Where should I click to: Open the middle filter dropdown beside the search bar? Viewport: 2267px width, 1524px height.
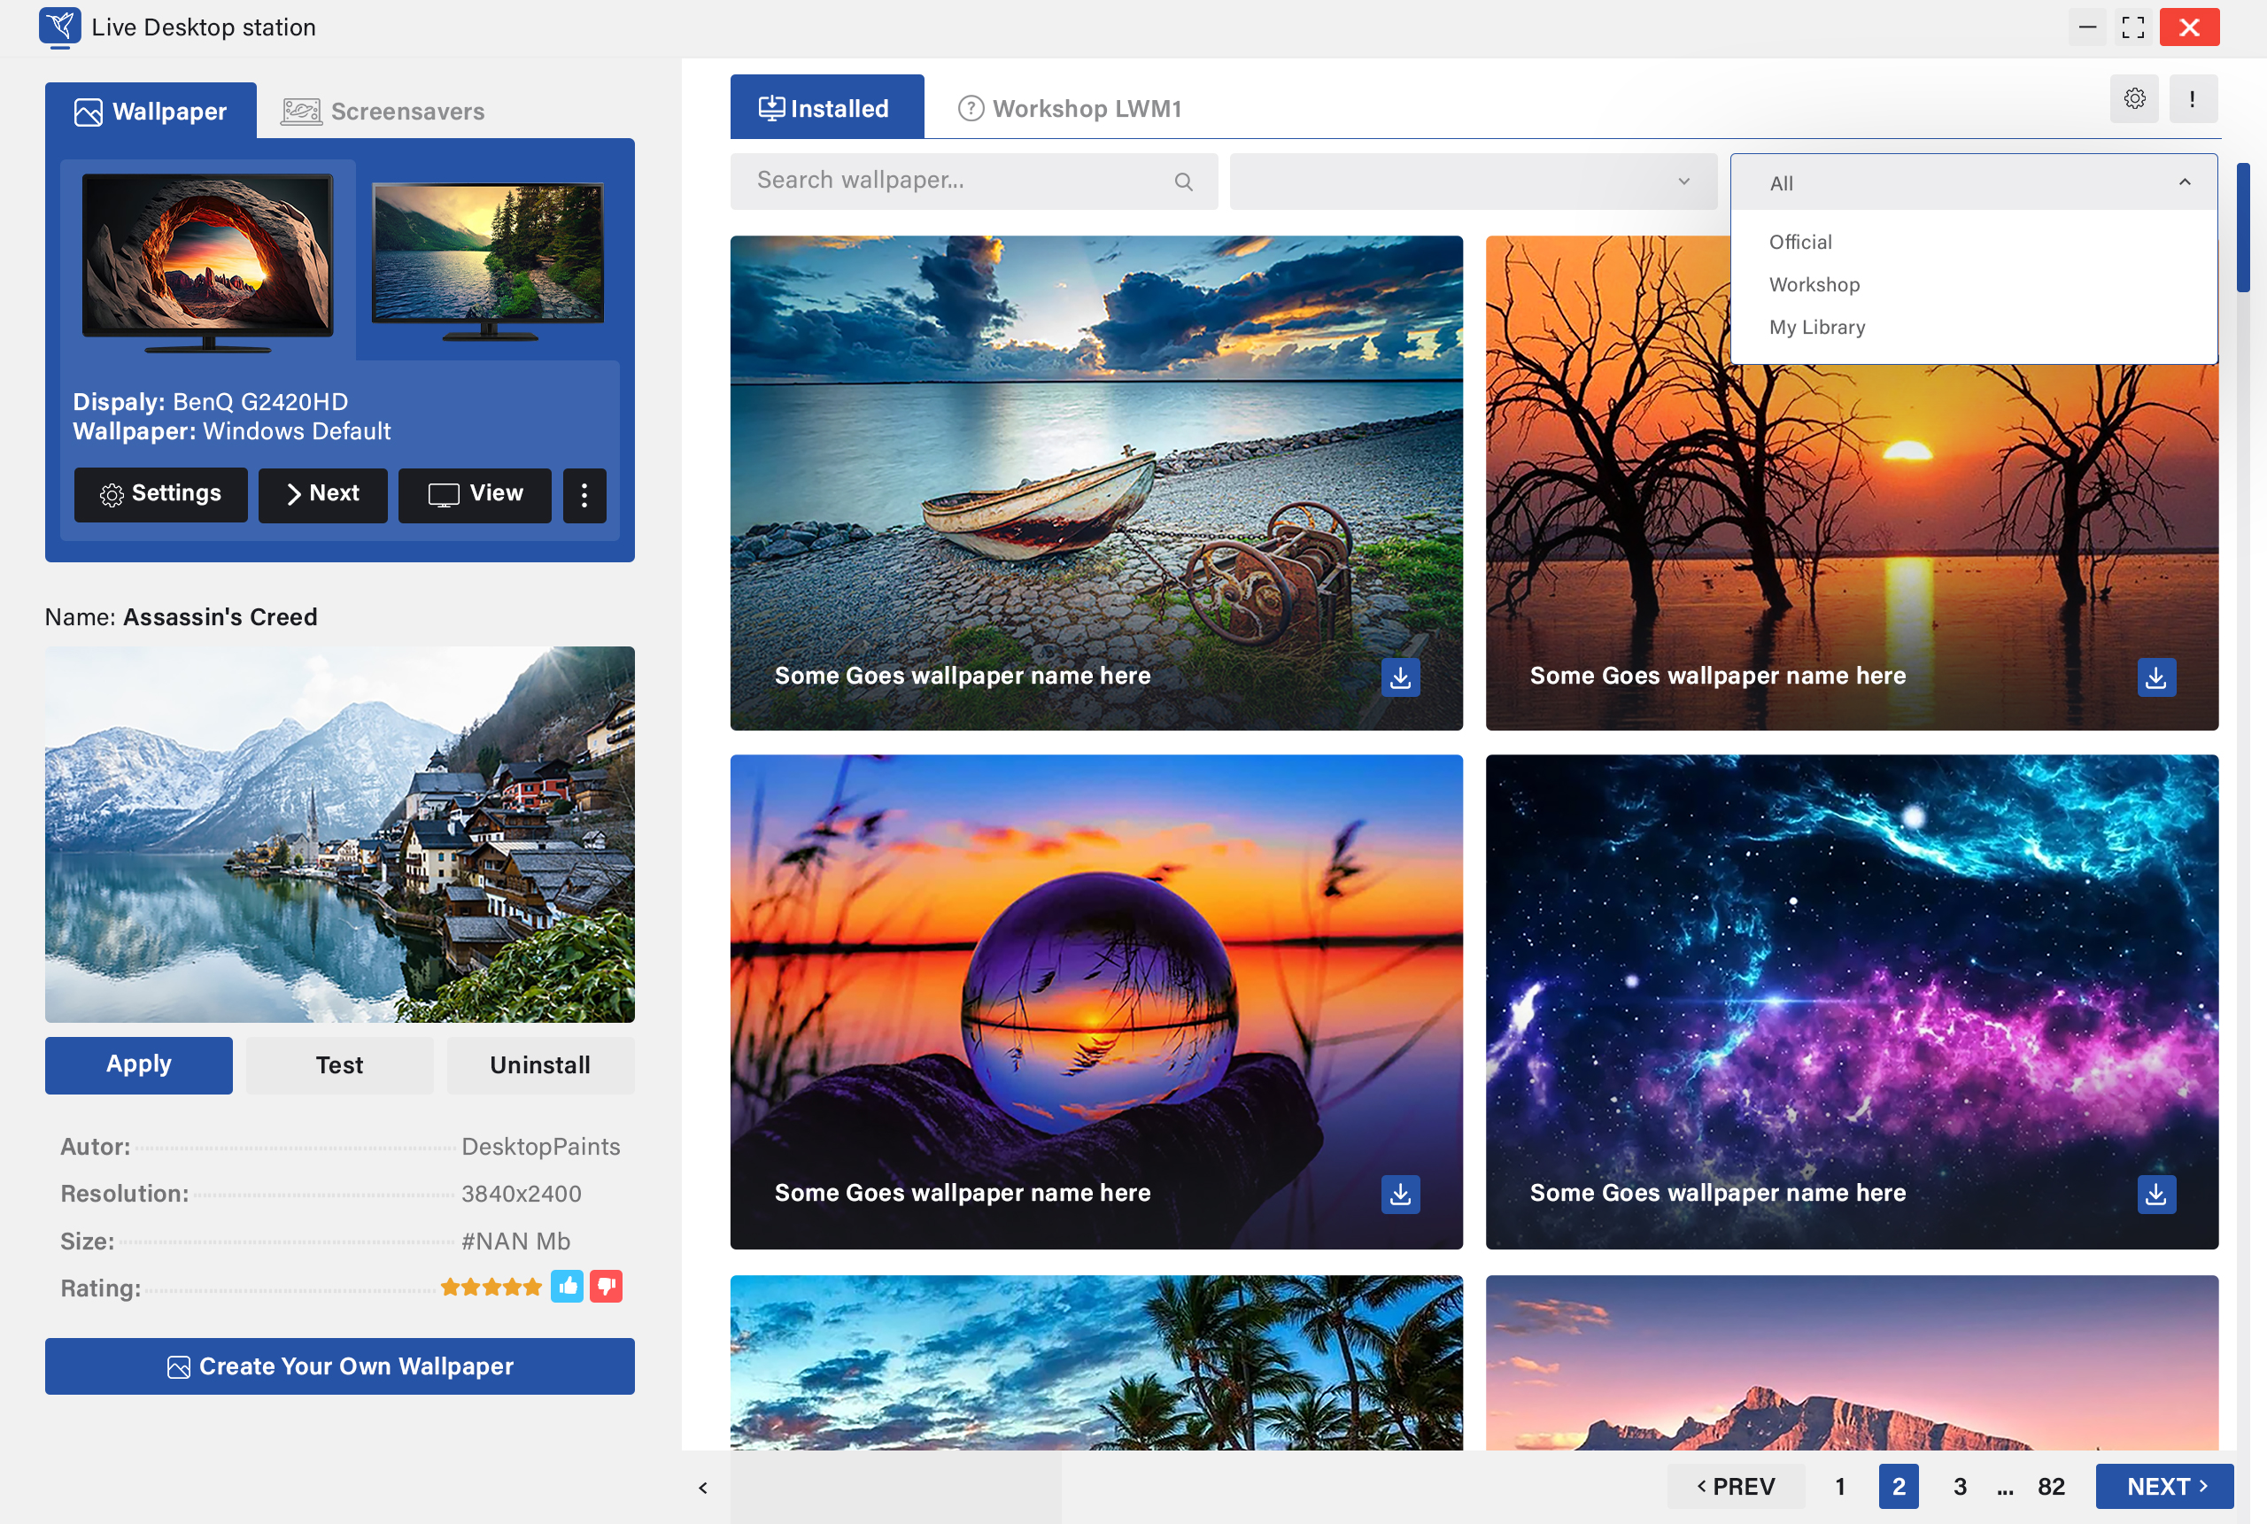tap(1474, 181)
